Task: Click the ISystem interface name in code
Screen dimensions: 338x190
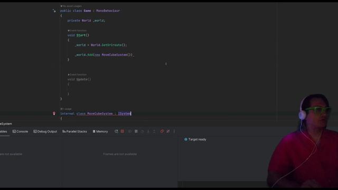Action: click(125, 113)
